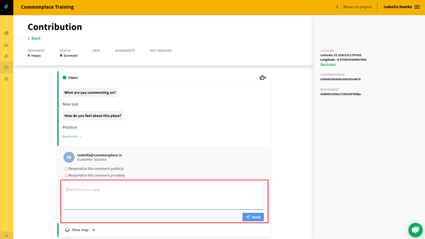Click the thumbs-up agree icon
Screen dimensions: 425x239
tap(262, 77)
